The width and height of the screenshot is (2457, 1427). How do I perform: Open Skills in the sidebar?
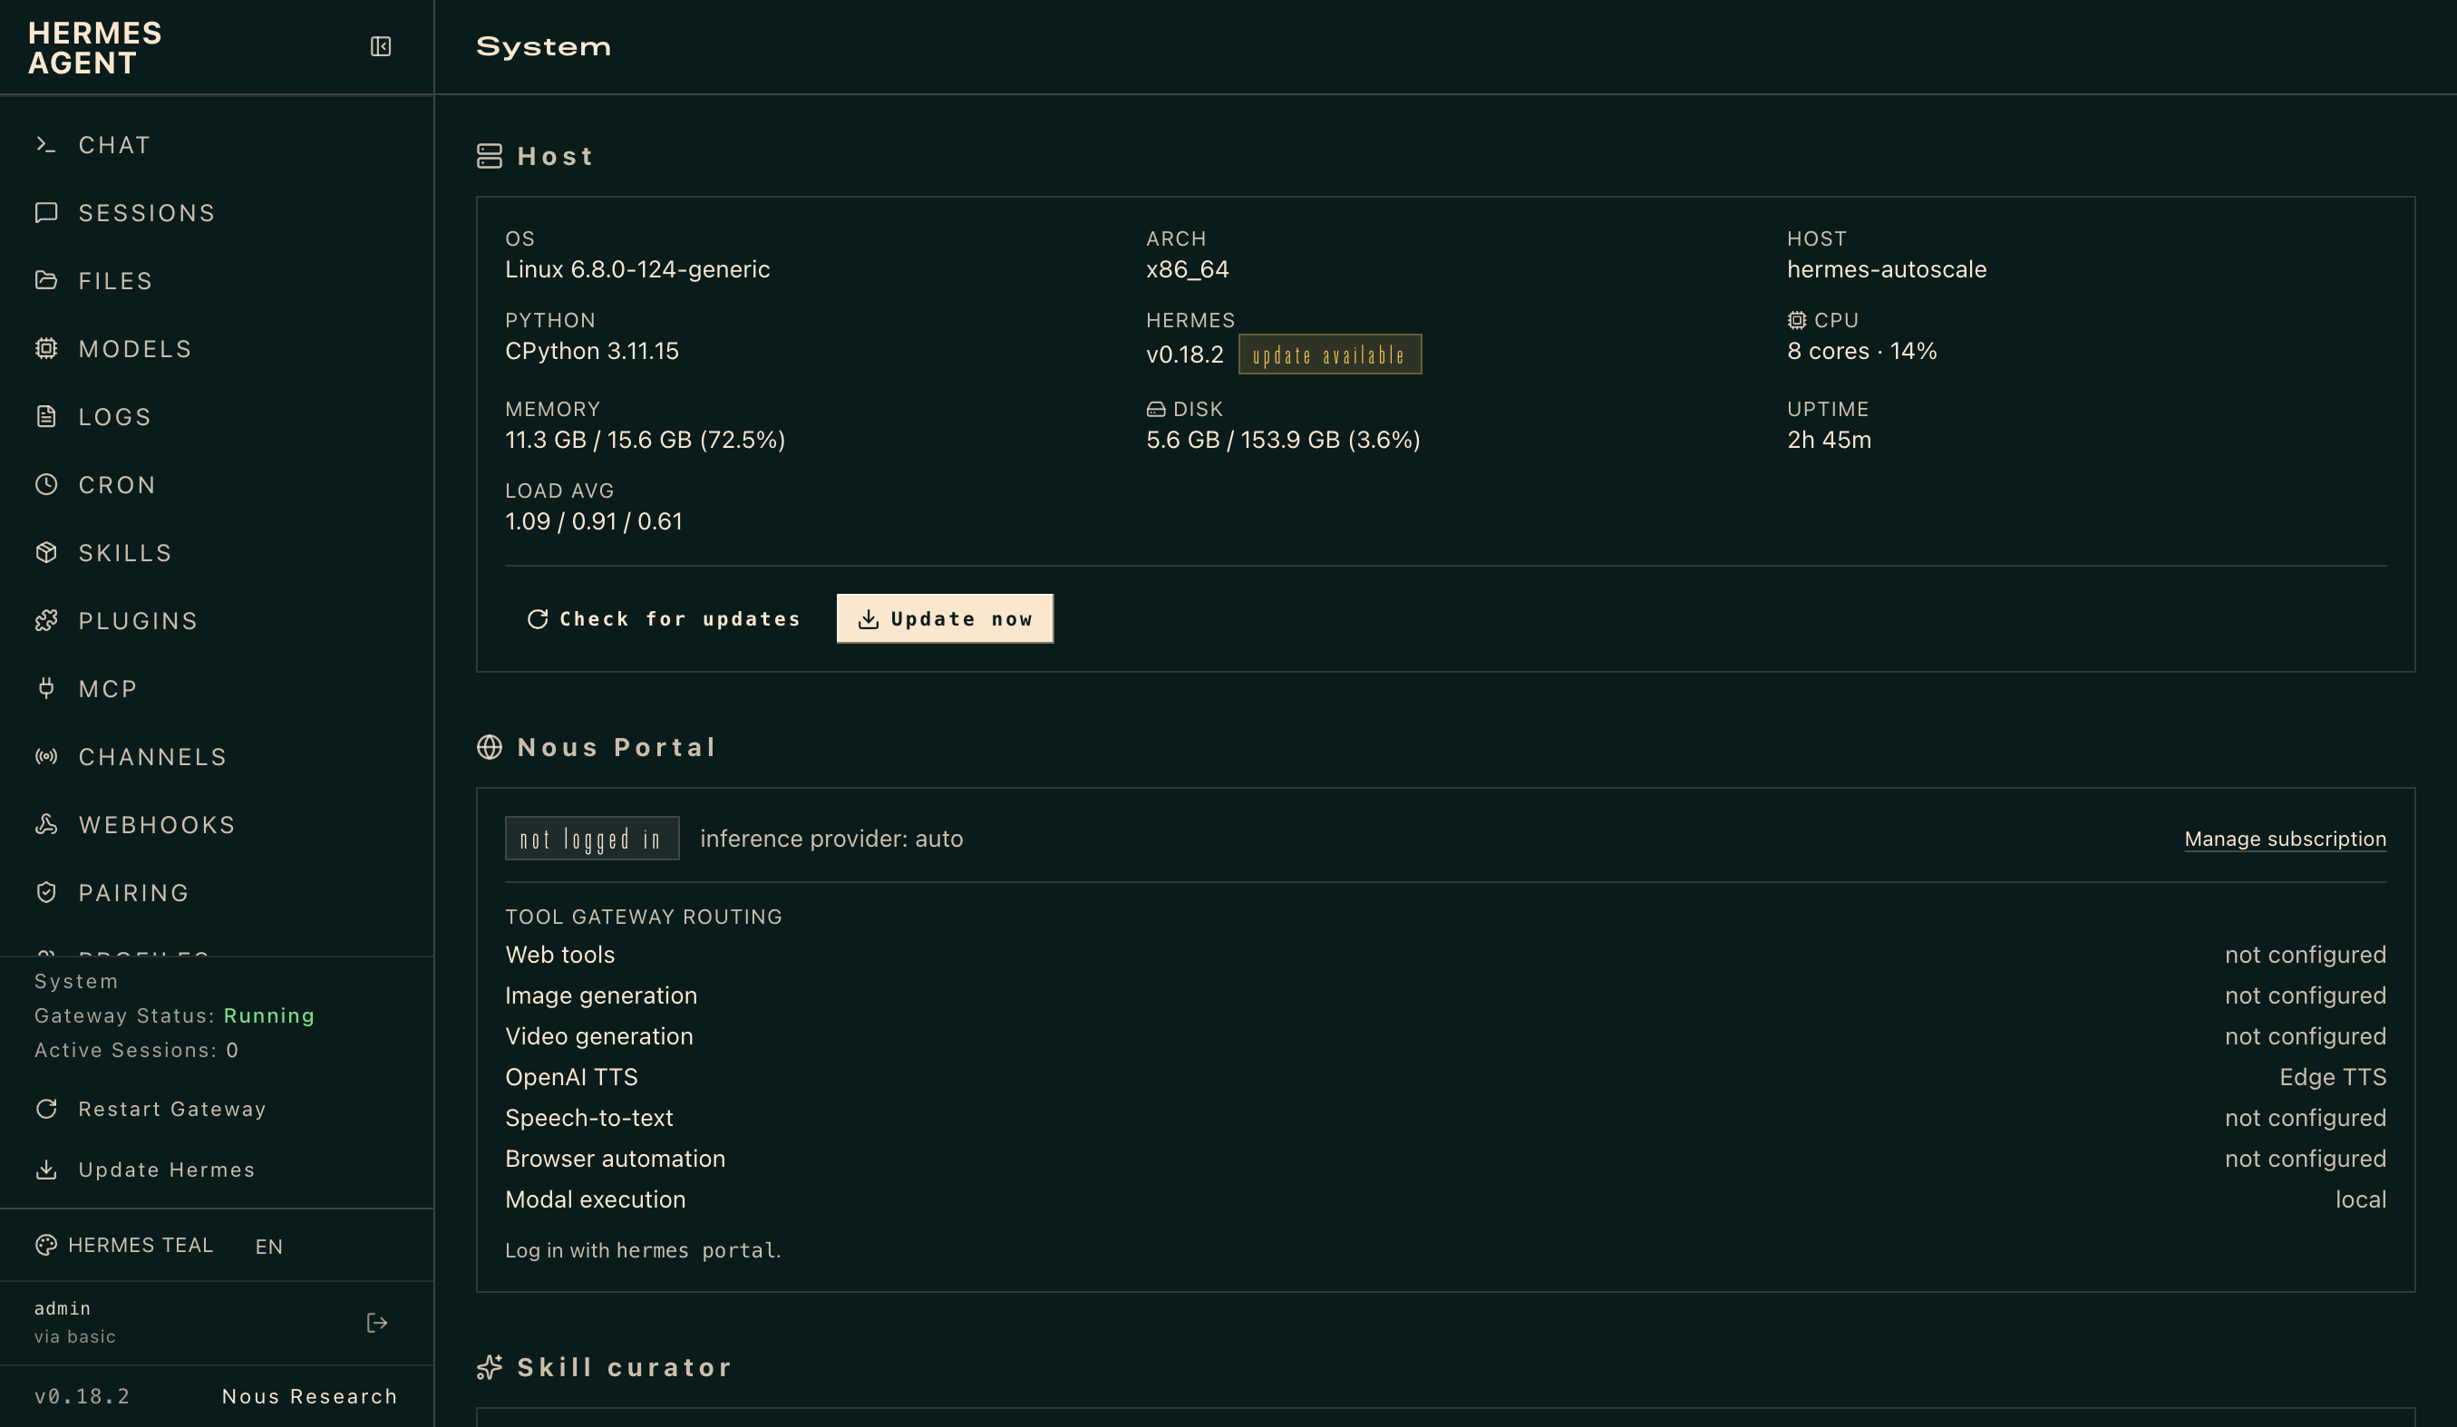[217, 553]
